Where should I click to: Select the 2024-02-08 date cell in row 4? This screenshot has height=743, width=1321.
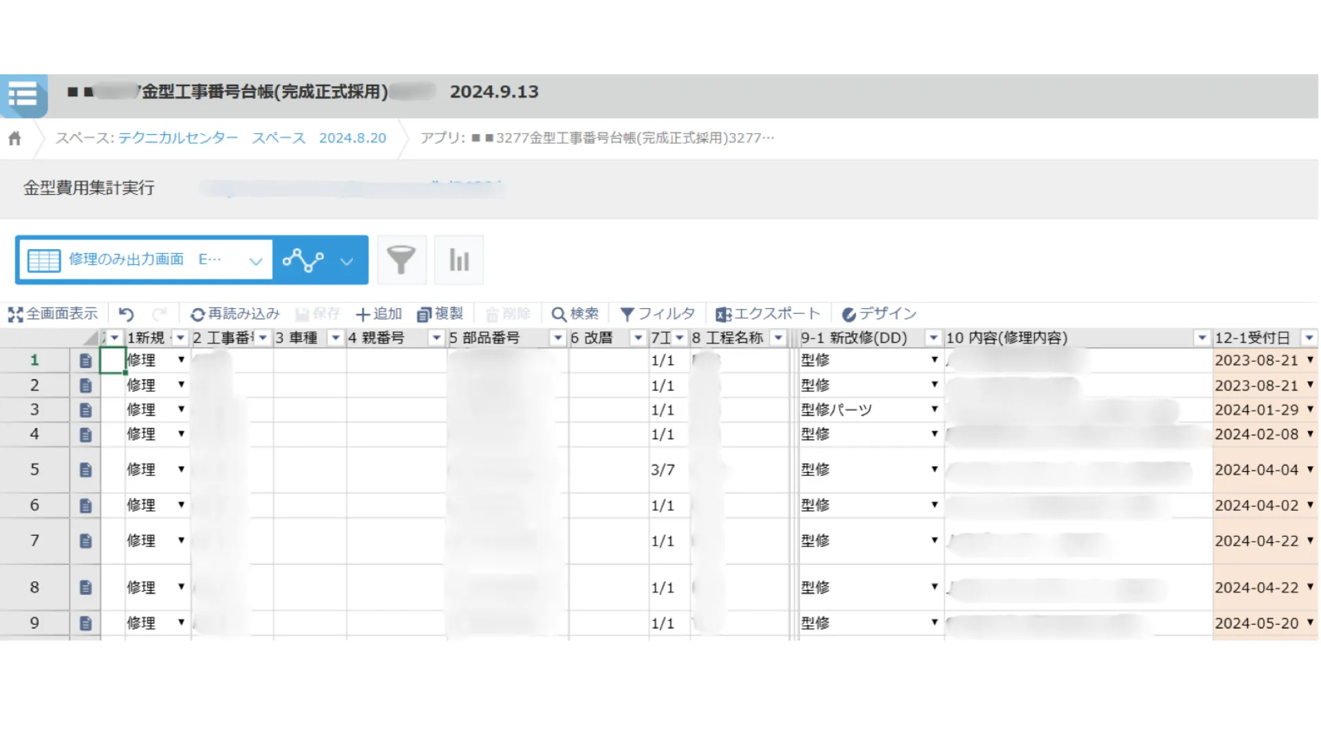(1256, 435)
